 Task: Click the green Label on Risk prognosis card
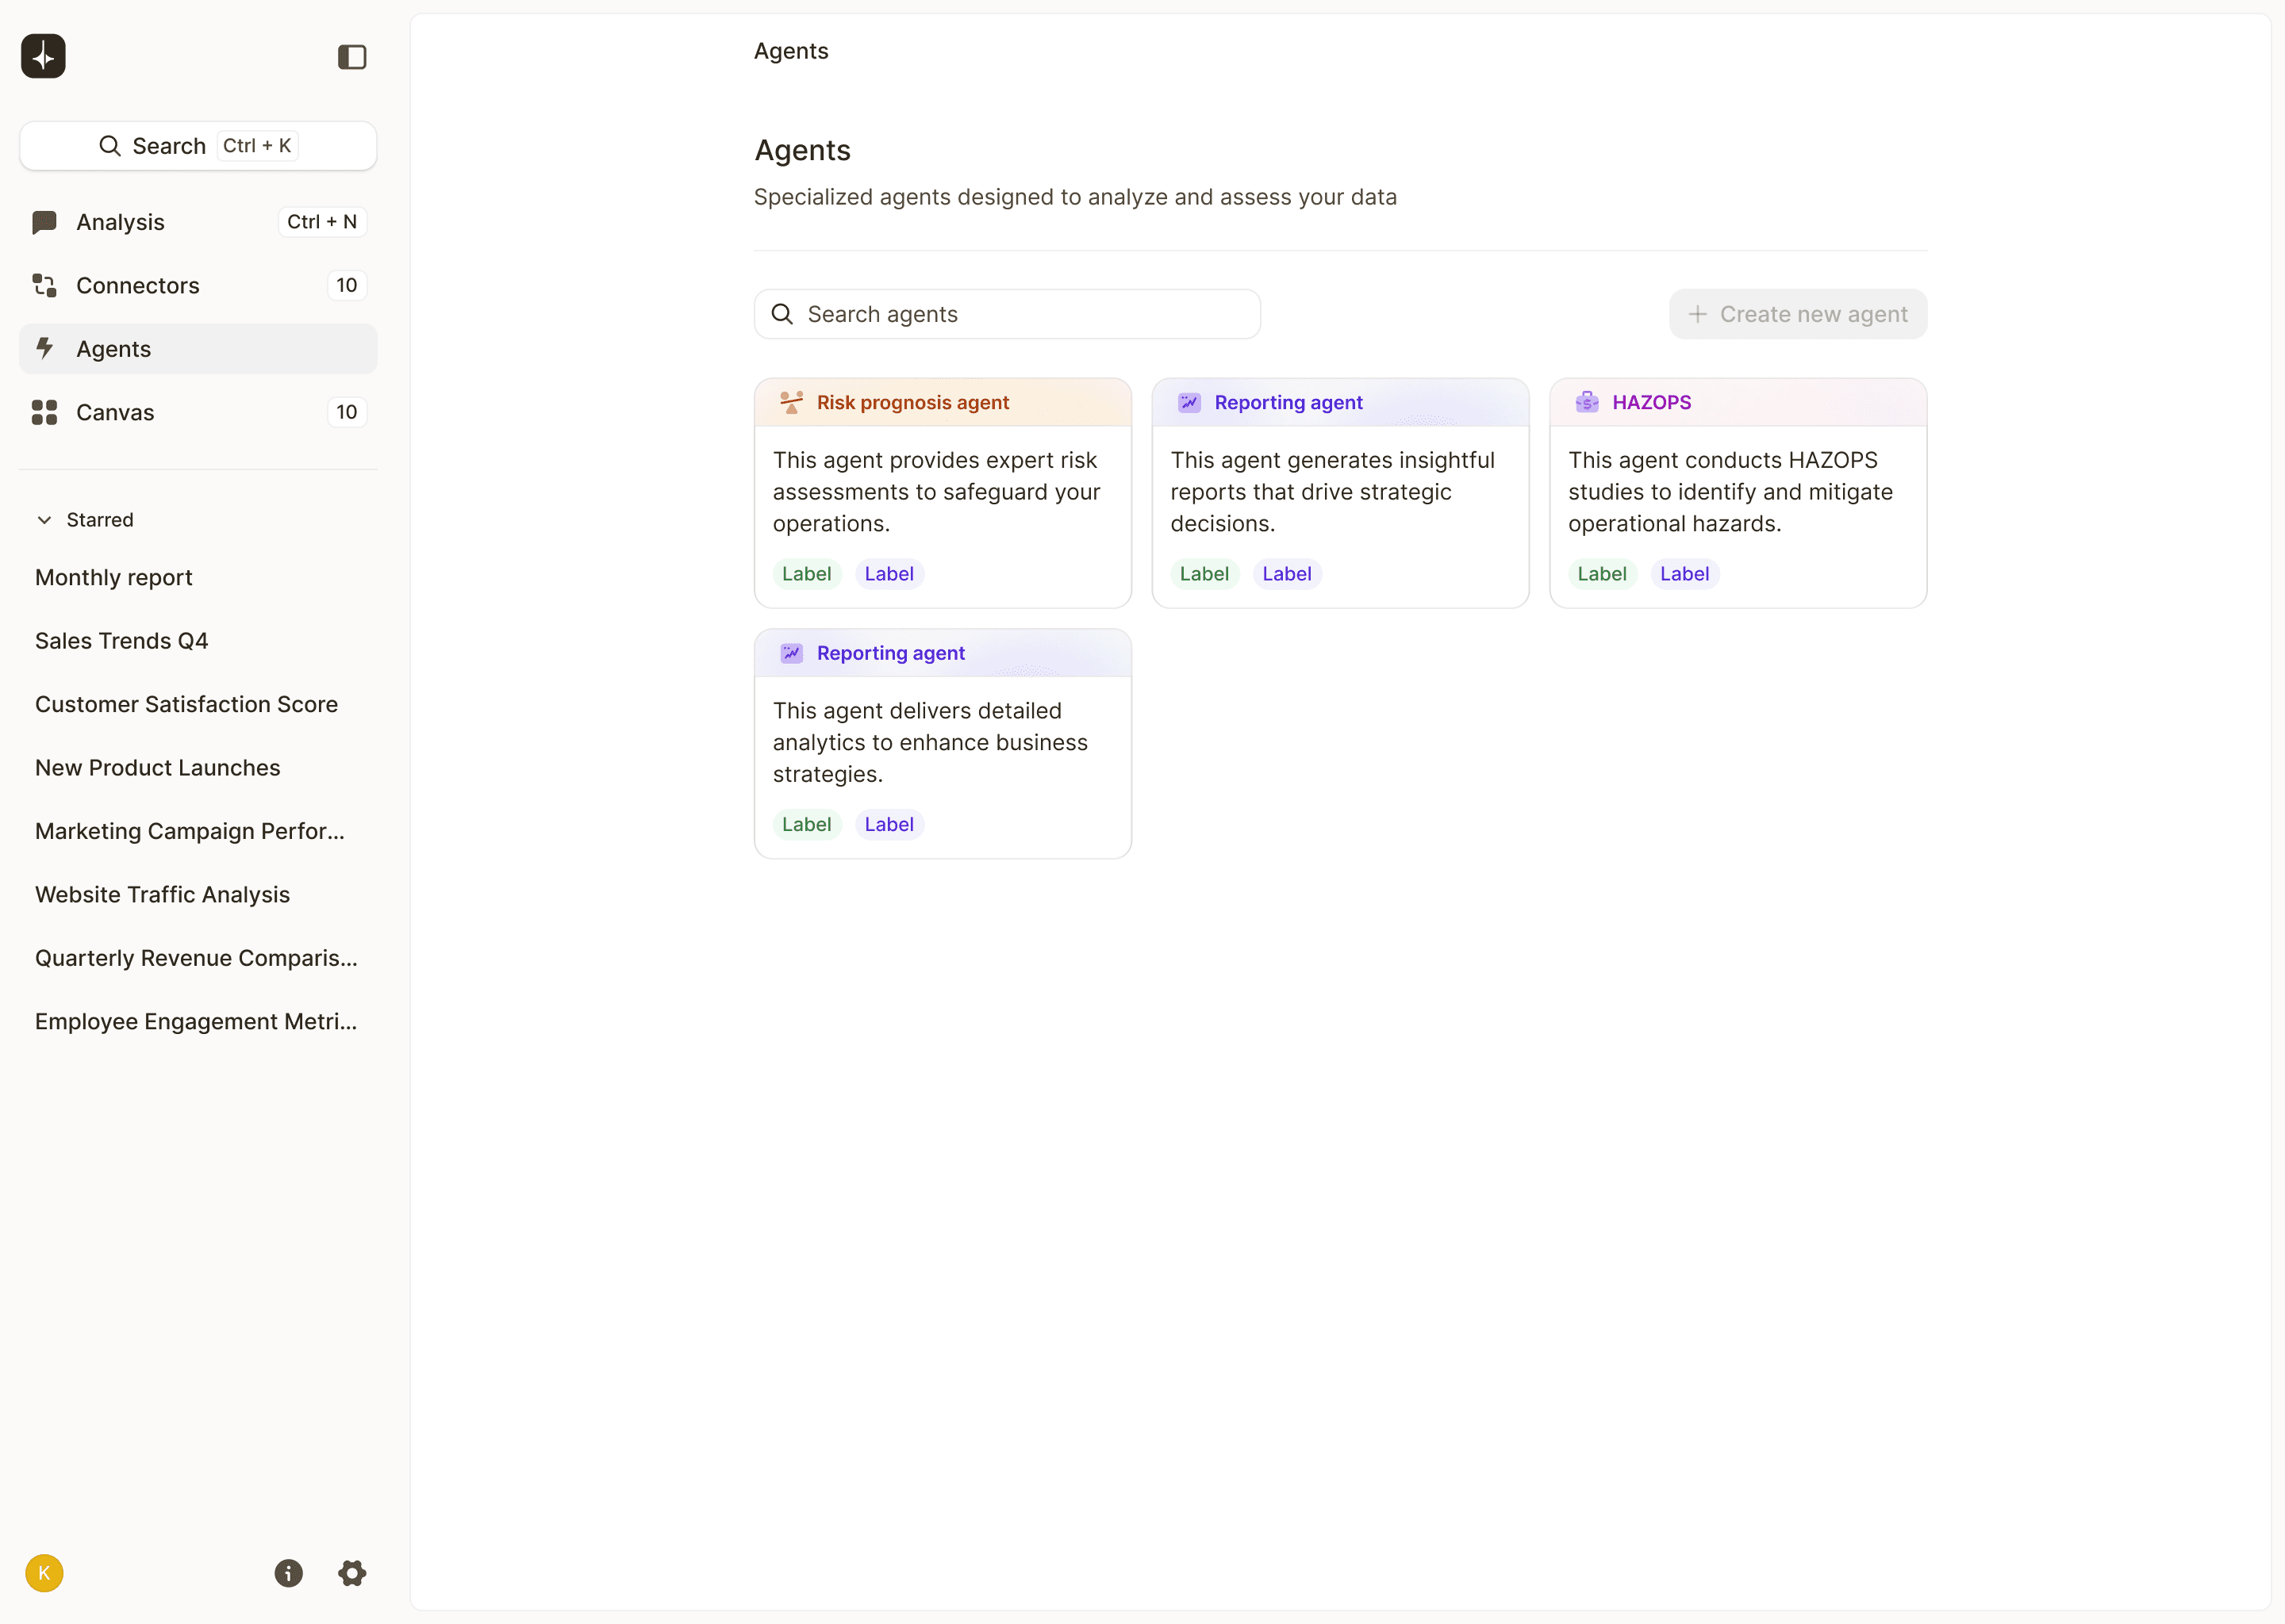(x=806, y=574)
